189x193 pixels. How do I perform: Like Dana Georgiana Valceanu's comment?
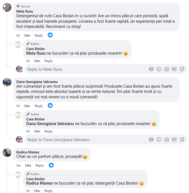(27, 106)
